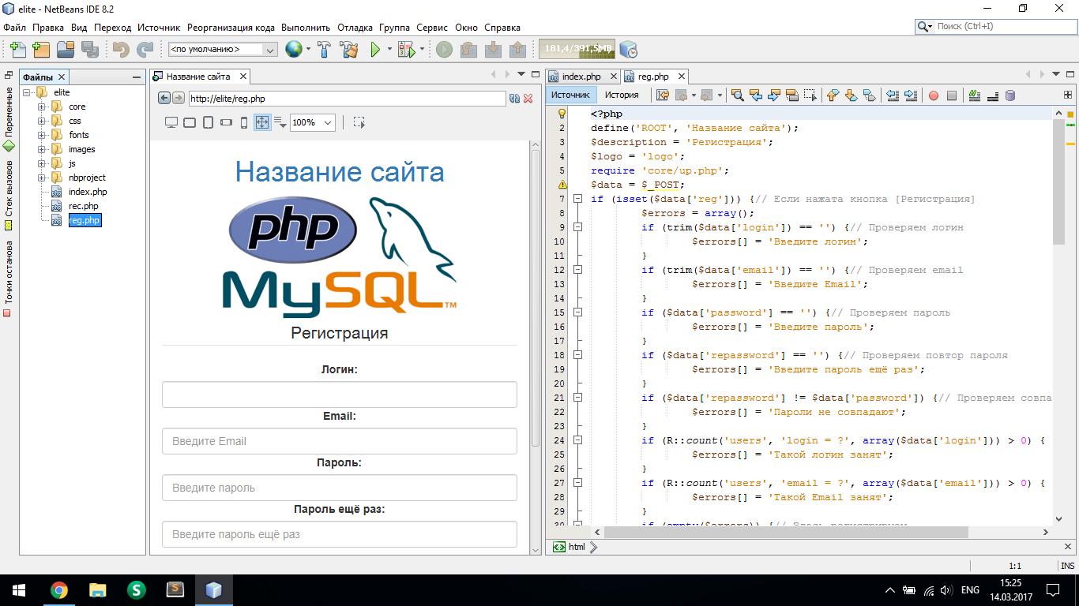Click the memory usage meter bar
Screen dimensions: 1079x606
[x=577, y=50]
